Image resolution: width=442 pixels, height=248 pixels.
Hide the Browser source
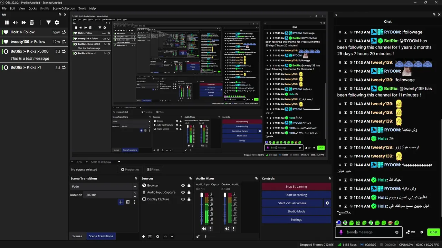pos(183,185)
